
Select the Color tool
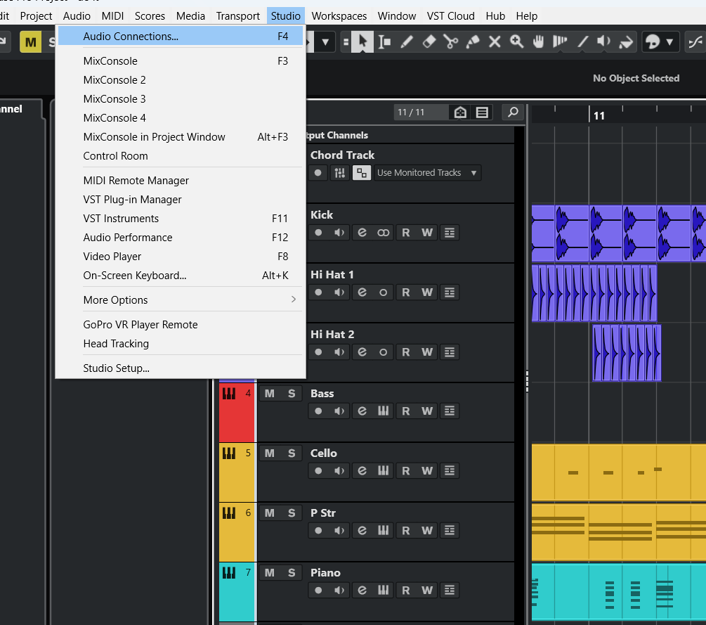point(627,42)
